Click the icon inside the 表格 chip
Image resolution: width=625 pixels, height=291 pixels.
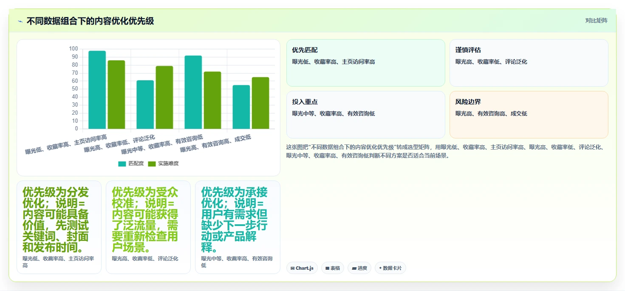(327, 268)
